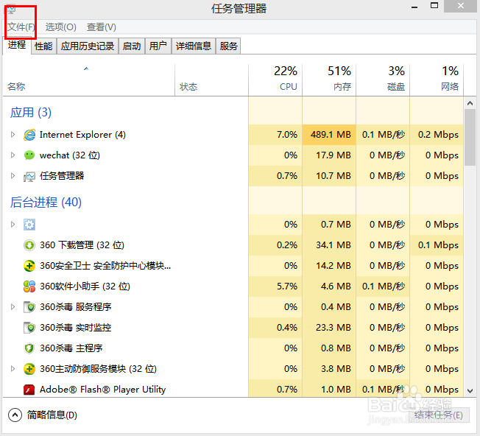Click the 360杀毒 实时监控 icon
This screenshot has width=480, height=436.
pyautogui.click(x=29, y=328)
